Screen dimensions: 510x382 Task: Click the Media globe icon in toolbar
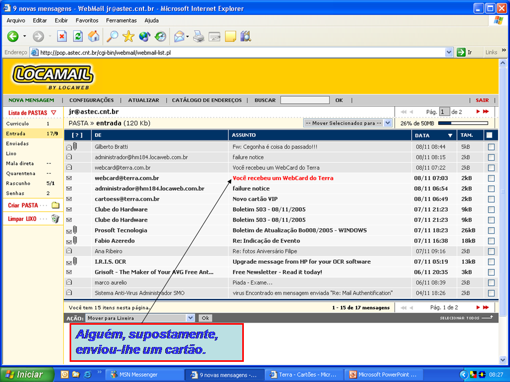point(144,37)
